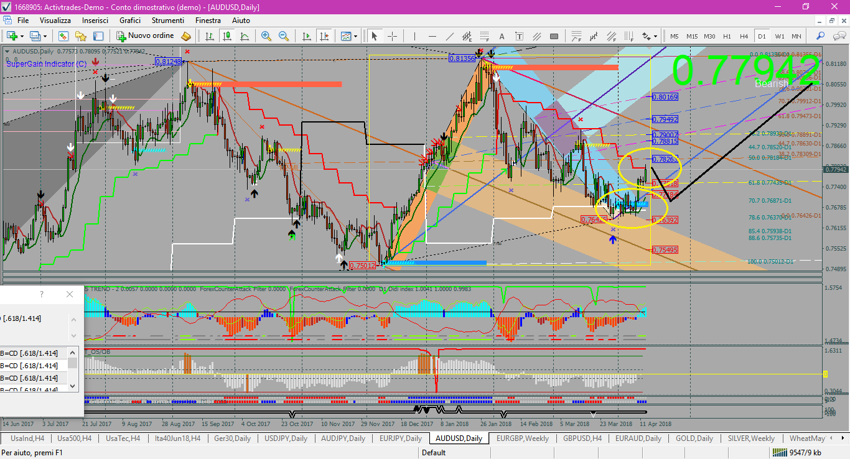Select the crosshair tool
850x459 pixels.
(x=392, y=36)
